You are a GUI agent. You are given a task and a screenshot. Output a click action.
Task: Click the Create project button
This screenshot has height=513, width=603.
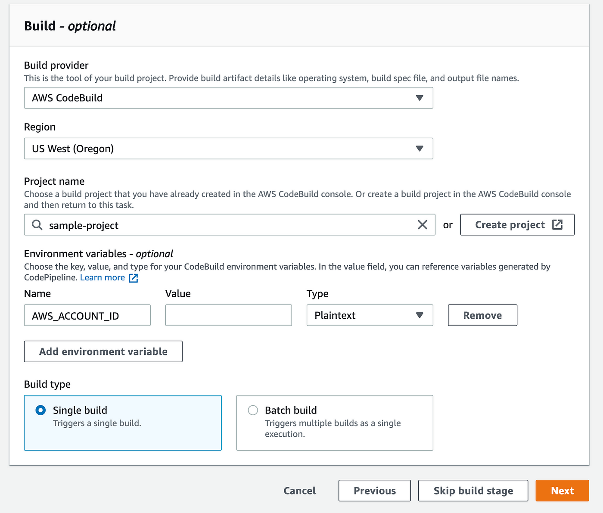tap(517, 224)
